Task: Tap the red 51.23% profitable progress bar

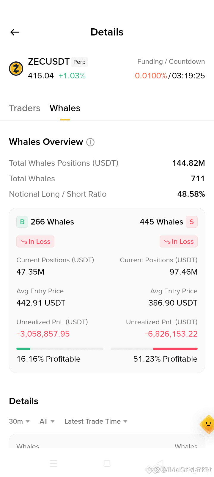Action: click(154, 349)
